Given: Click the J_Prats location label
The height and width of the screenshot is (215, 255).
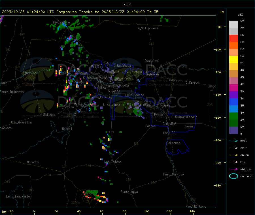Looking at the screenshot, I should tap(157, 115).
